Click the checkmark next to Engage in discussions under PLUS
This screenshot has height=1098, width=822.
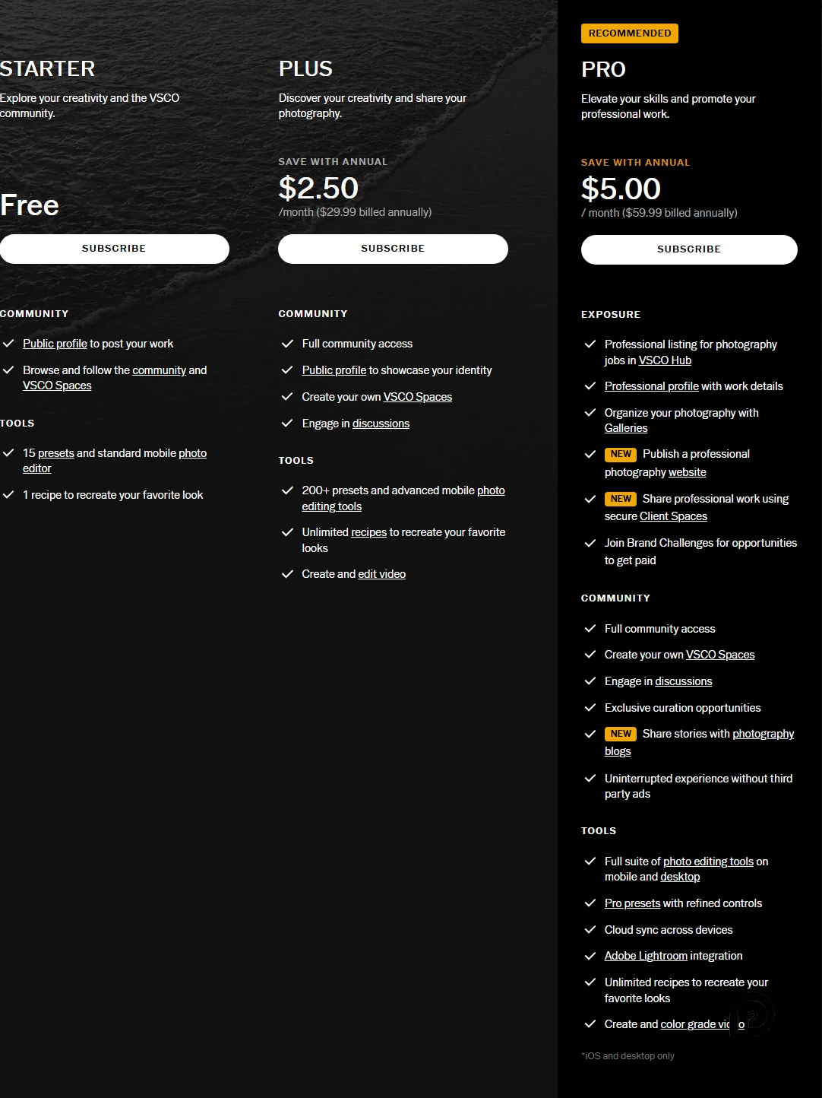pos(289,423)
